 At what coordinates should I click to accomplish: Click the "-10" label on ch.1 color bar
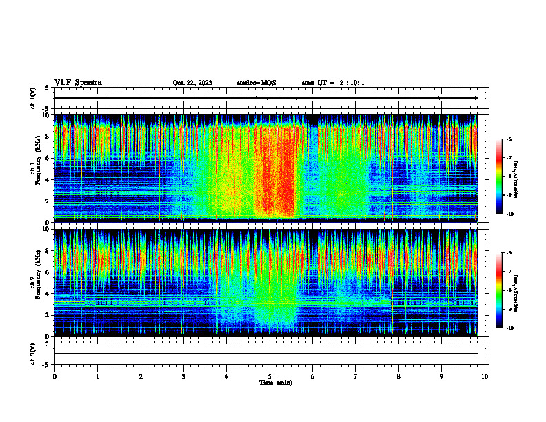click(x=510, y=214)
